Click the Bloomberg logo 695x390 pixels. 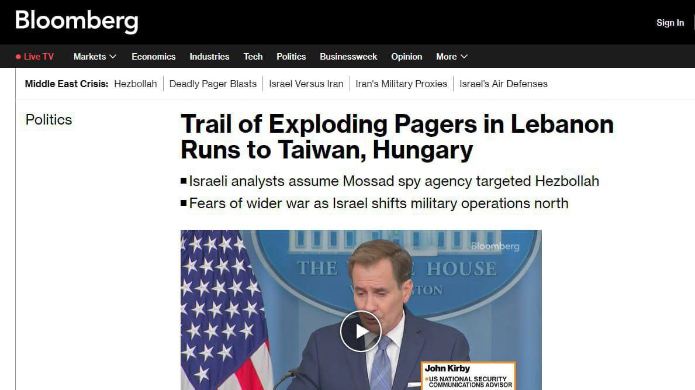pos(77,21)
